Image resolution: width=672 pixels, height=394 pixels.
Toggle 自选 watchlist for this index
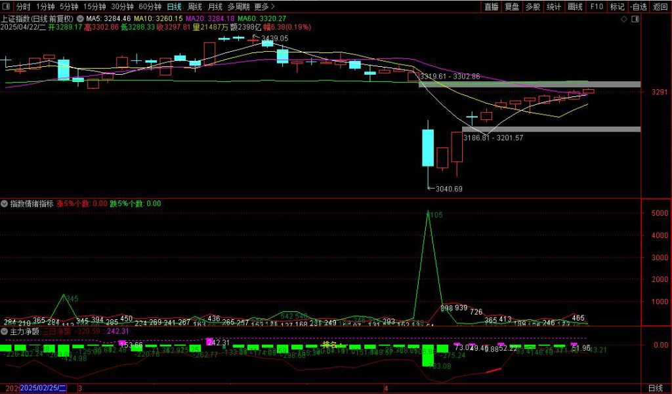click(638, 7)
